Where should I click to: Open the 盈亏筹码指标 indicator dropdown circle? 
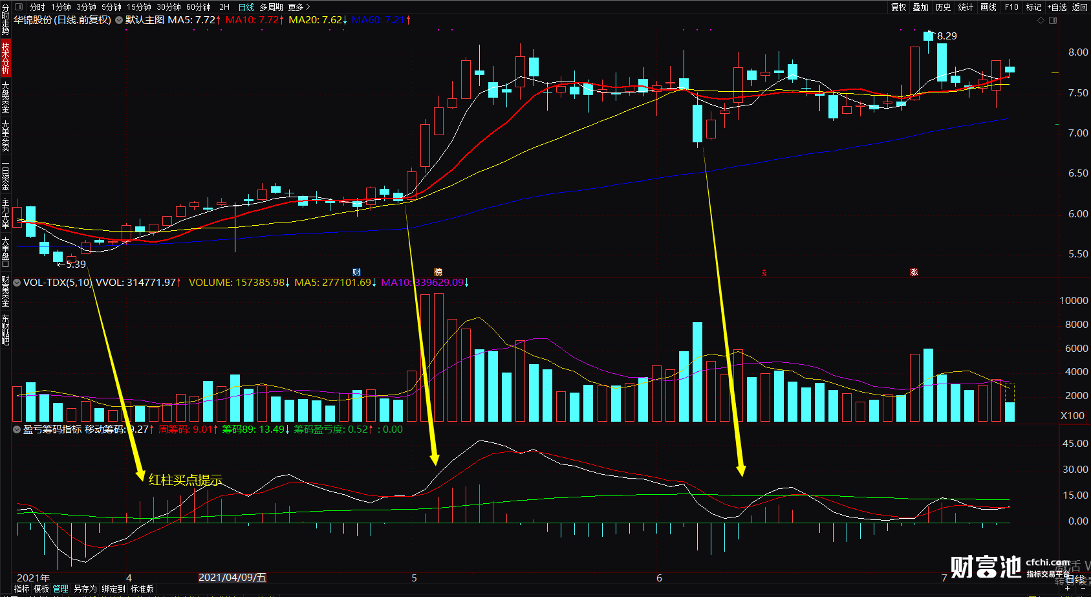[17, 429]
